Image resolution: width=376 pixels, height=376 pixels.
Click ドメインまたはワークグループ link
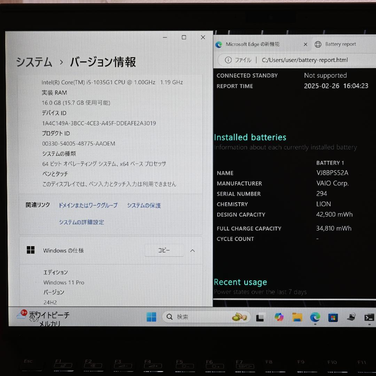pos(88,205)
